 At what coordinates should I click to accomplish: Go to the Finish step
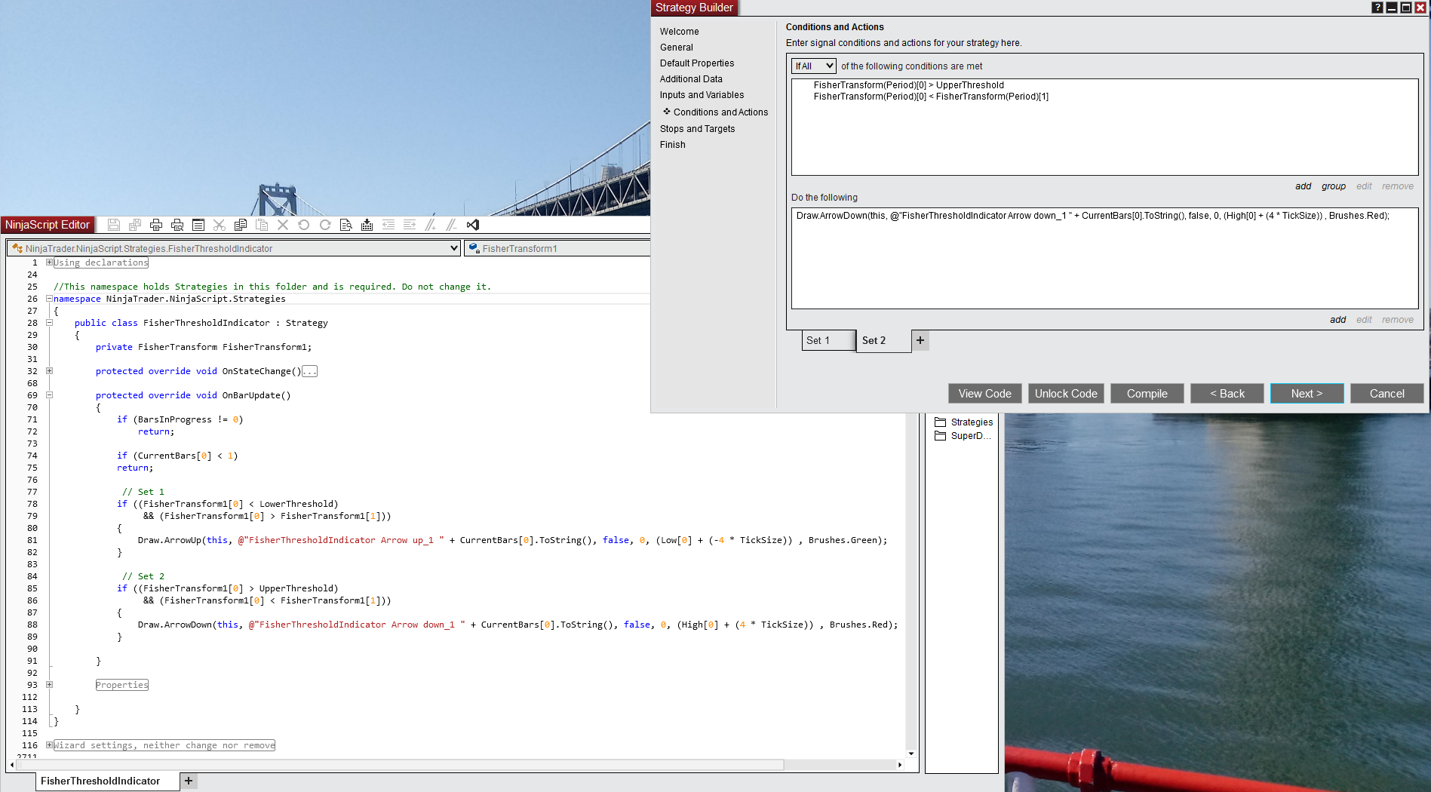673,145
